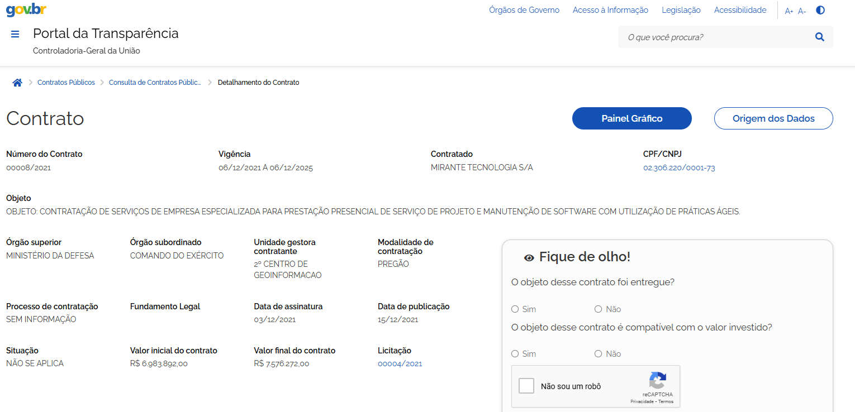Click the search magnifier icon
Image resolution: width=855 pixels, height=412 pixels.
(x=820, y=37)
